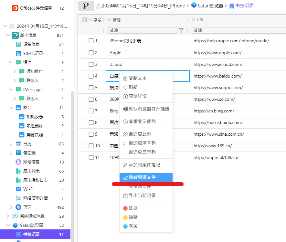Click the 网络使用详情 icon
This screenshot has height=242, width=286.
[x=18, y=198]
